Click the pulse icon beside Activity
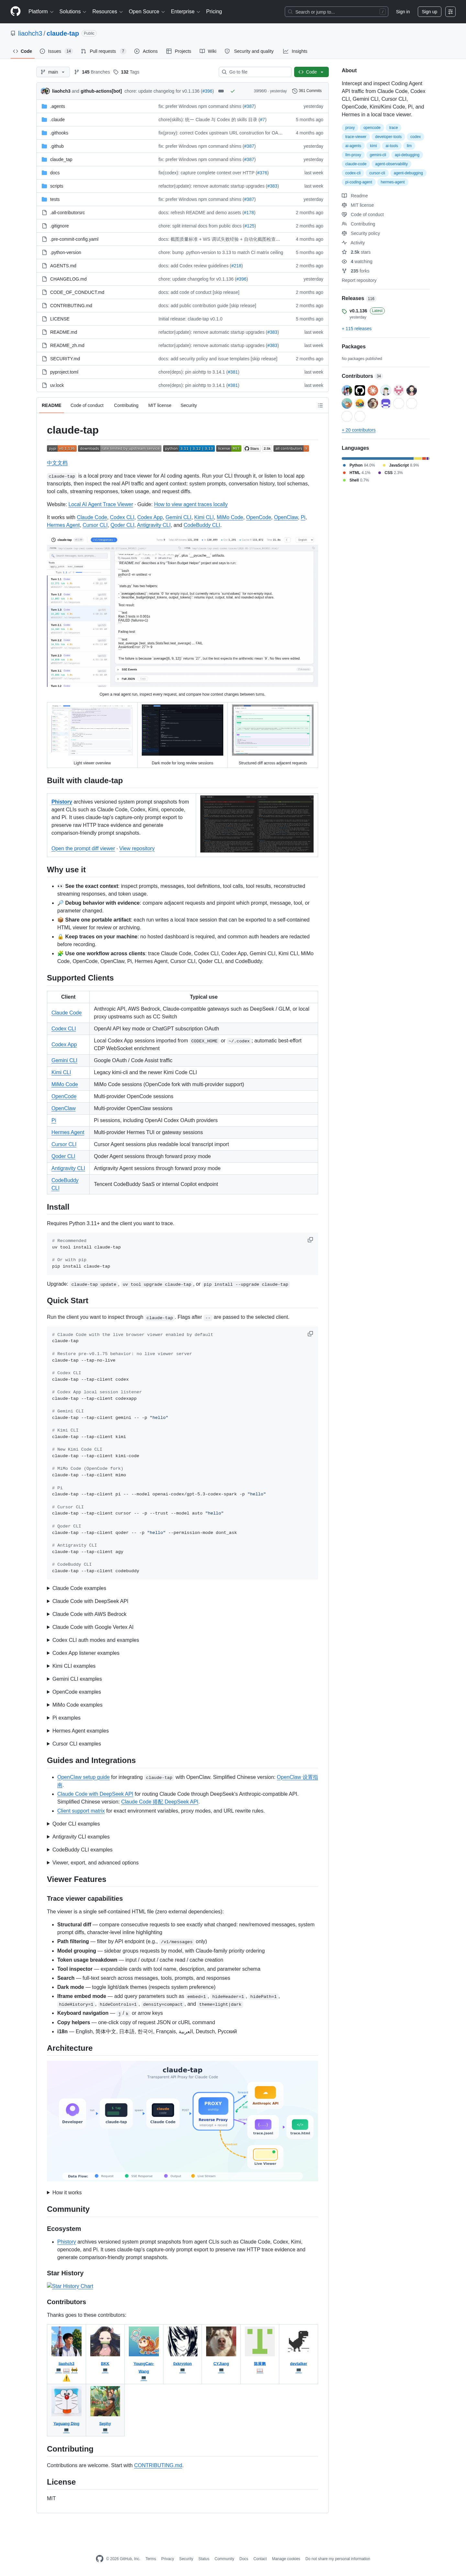 pos(344,243)
